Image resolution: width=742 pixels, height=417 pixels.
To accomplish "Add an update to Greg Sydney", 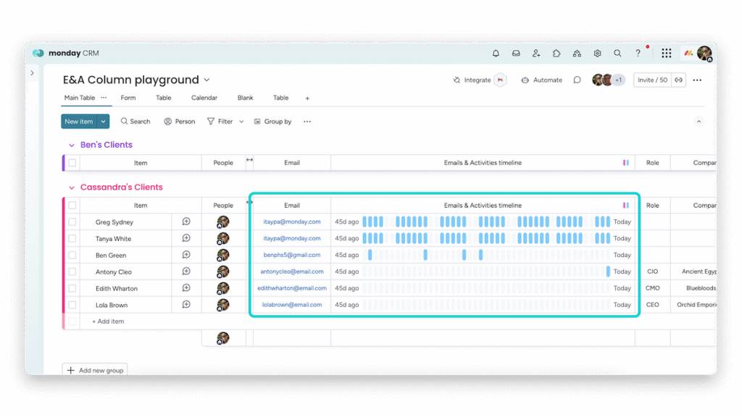I will (x=186, y=222).
